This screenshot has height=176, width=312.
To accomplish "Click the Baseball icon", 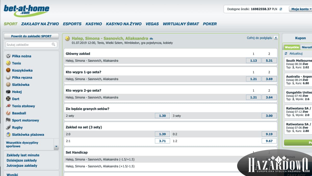I will (8, 113).
